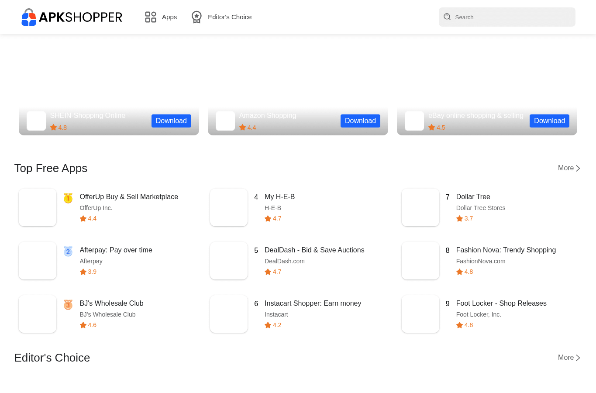Open Dollar Tree app page
The width and height of the screenshot is (596, 393).
point(473,197)
